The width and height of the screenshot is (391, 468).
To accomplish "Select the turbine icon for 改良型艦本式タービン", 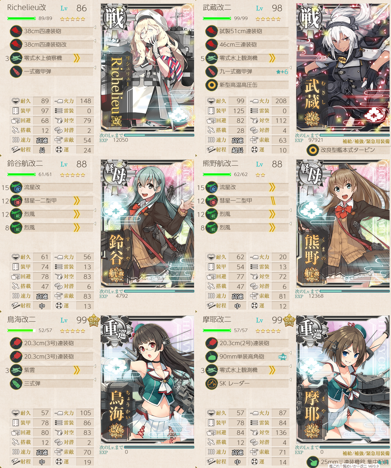I will point(313,150).
